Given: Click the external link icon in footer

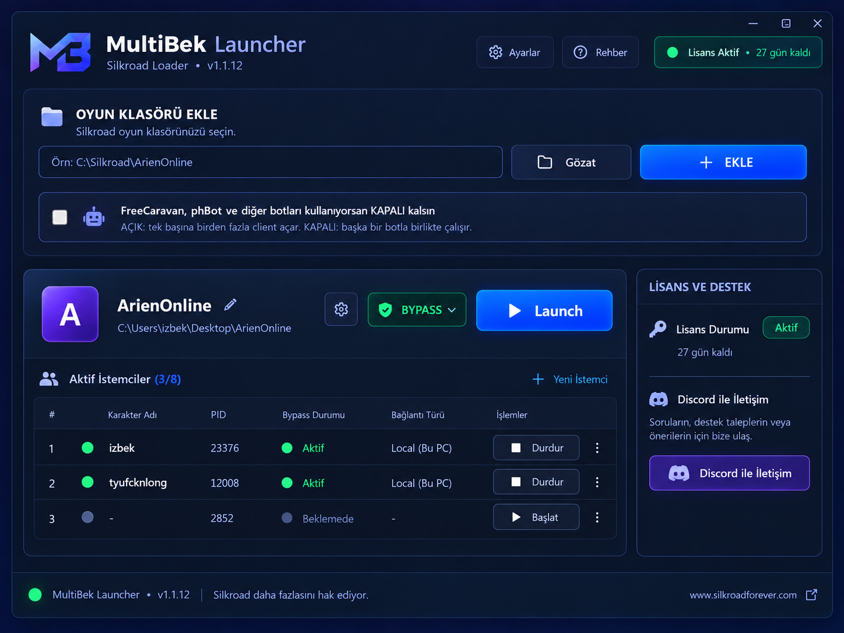Looking at the screenshot, I should pos(811,595).
